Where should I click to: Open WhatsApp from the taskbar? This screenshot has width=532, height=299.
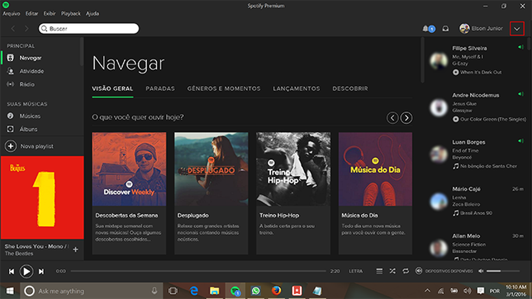click(256, 291)
